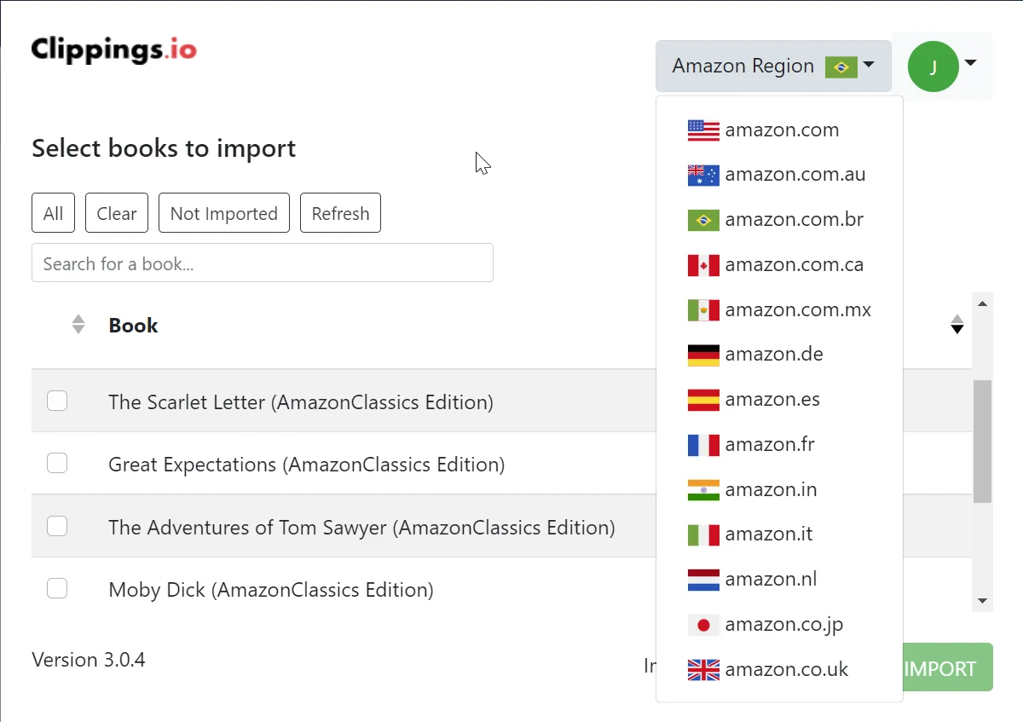Click the book list scrollbar thumb
Image resolution: width=1023 pixels, height=722 pixels.
coord(982,441)
